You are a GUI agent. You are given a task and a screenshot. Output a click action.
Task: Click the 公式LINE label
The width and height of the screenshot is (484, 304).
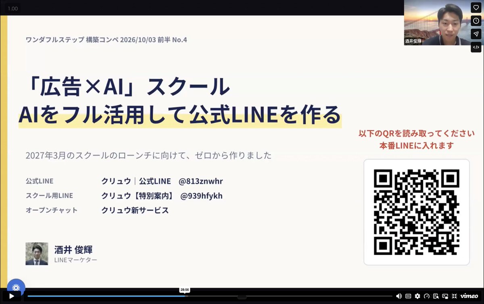point(40,181)
